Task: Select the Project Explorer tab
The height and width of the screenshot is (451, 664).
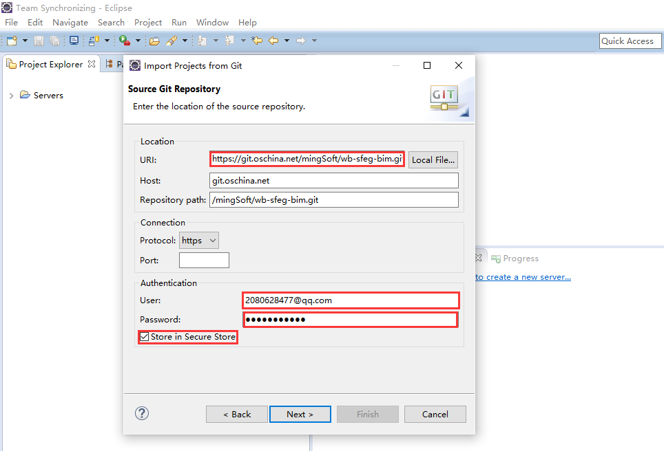Action: 50,64
